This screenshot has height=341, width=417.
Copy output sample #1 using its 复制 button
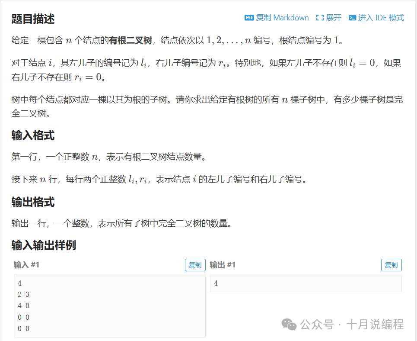[x=391, y=265]
